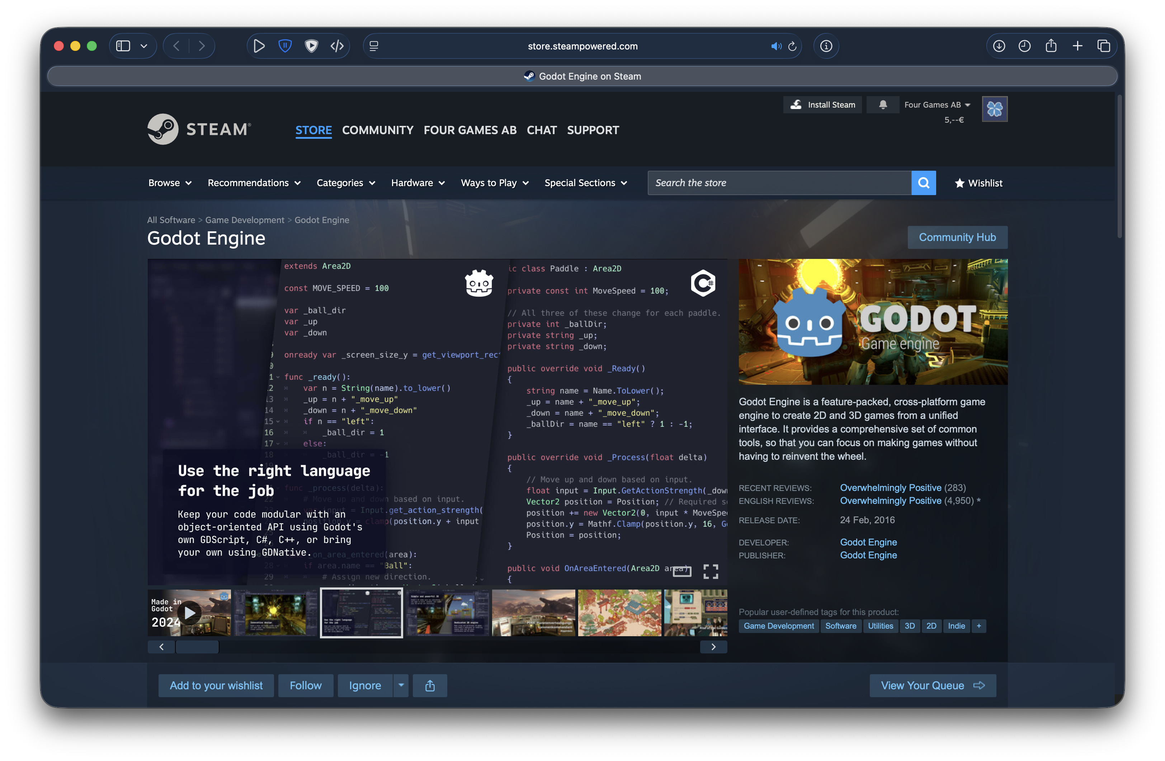Select the Game Development tag
The width and height of the screenshot is (1165, 761).
coord(779,626)
